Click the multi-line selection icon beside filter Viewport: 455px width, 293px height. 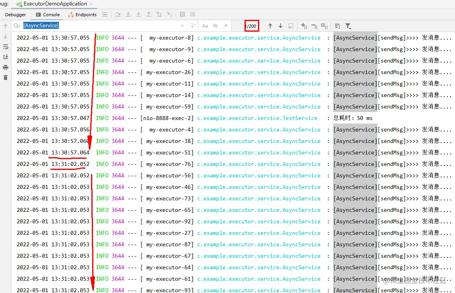(337, 26)
